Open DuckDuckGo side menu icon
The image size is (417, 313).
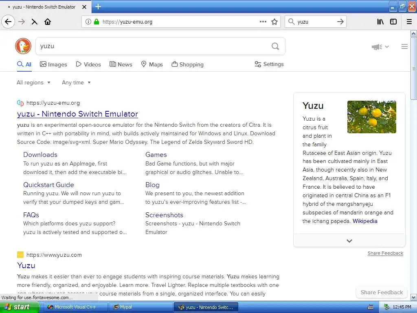point(404,46)
